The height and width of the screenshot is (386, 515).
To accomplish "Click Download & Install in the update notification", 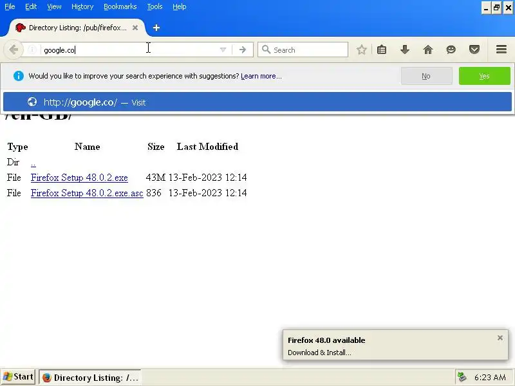I will coord(319,353).
